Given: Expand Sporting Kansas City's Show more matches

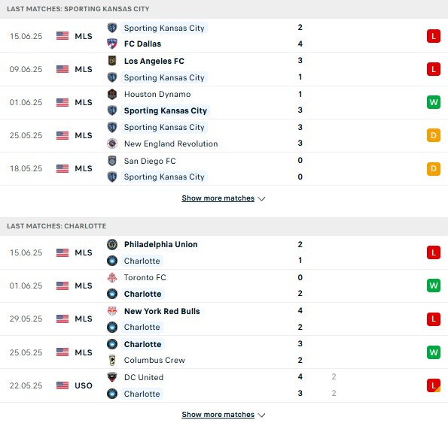Looking at the screenshot, I should coord(218,198).
